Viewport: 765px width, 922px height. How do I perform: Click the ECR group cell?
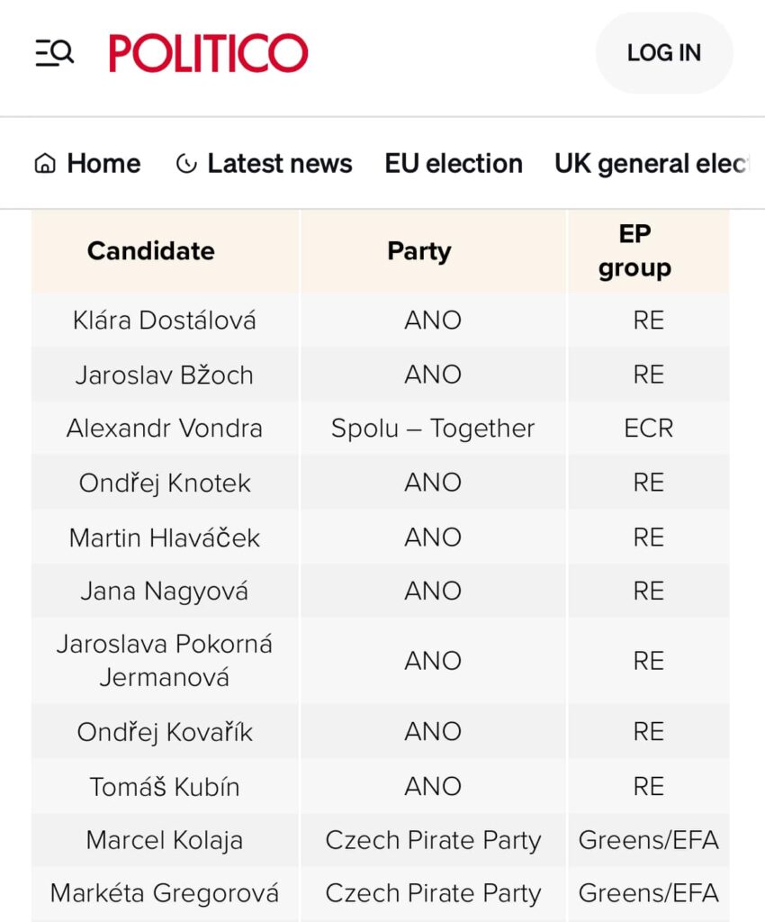pyautogui.click(x=649, y=428)
